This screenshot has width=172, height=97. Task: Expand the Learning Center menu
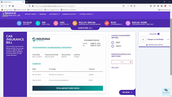click(x=69, y=14)
